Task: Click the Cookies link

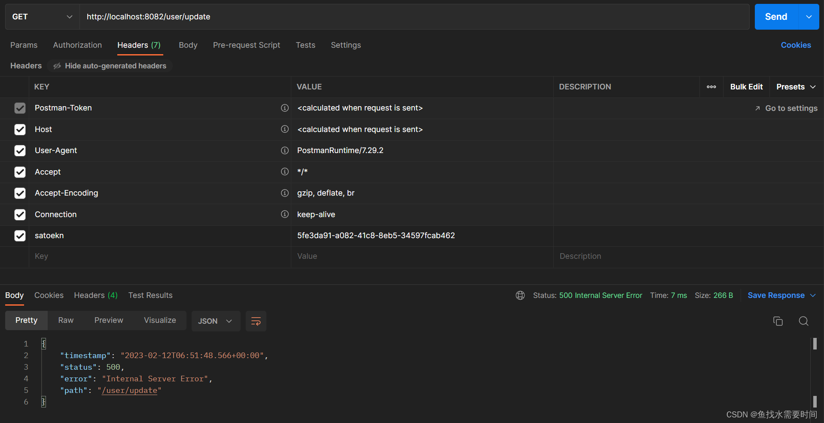Action: pos(796,45)
